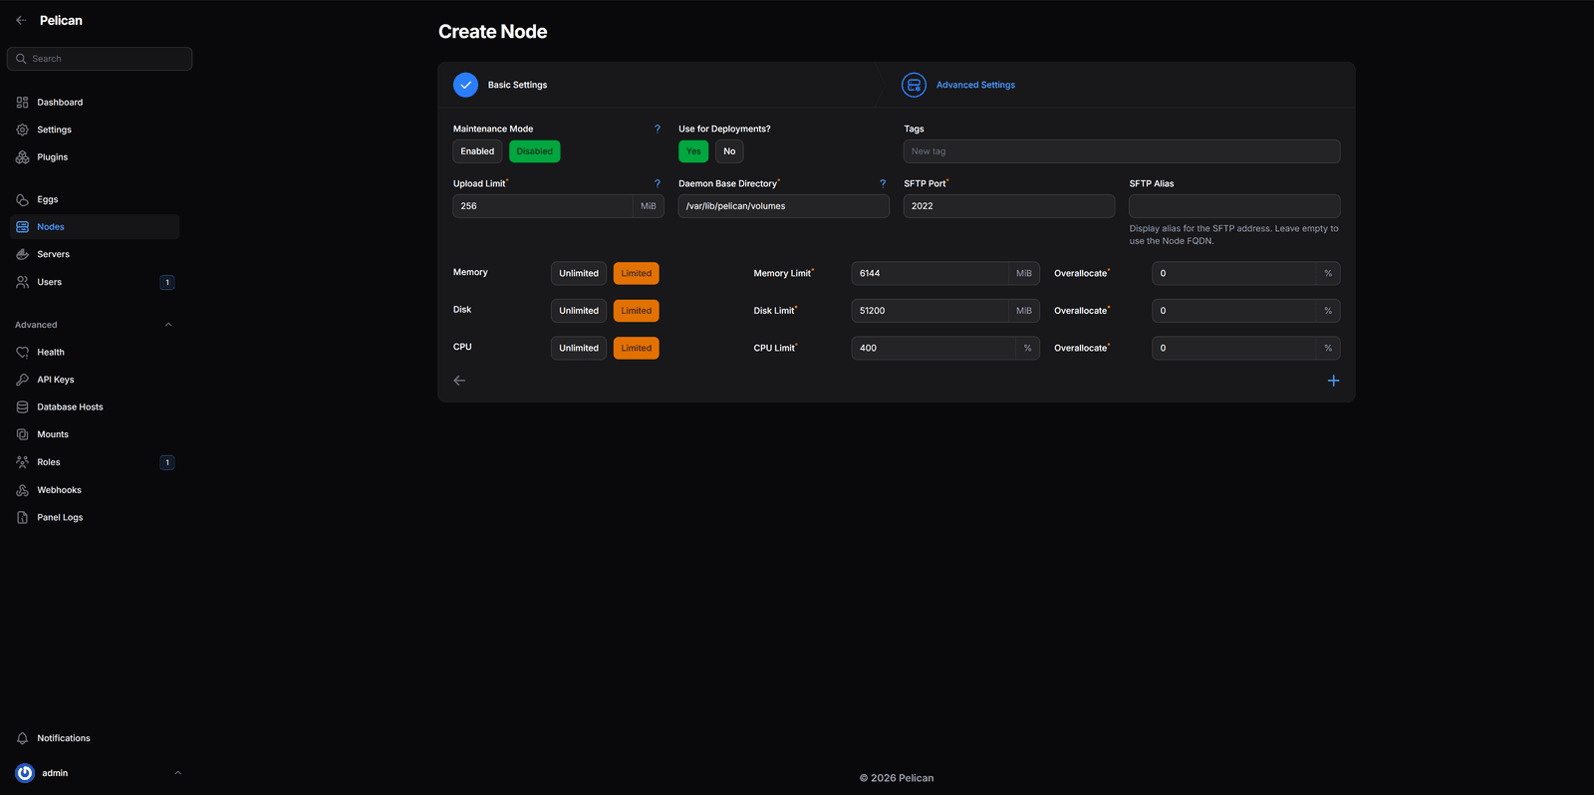Viewport: 1594px width, 795px height.
Task: Click the Disk Limit field
Action: pyautogui.click(x=930, y=311)
